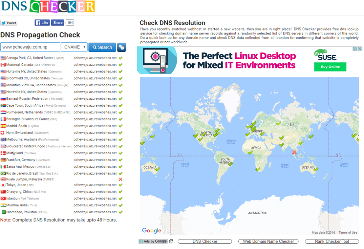This screenshot has width=364, height=249.
Task: Click the Turkey flag beside Istanbul
Action: 3,199
